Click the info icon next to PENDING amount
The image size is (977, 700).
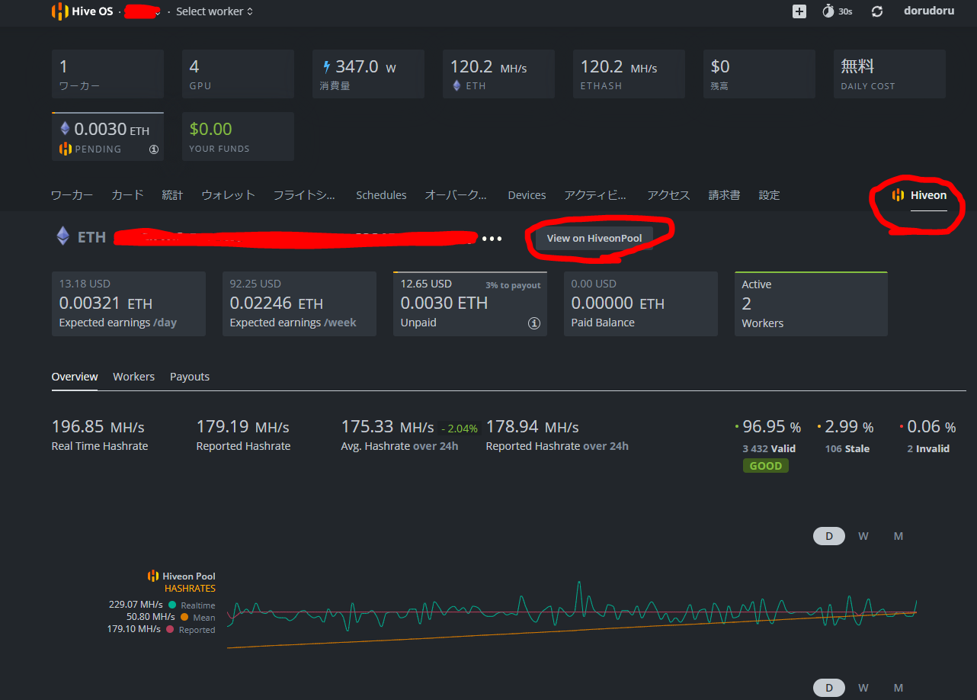tap(153, 149)
